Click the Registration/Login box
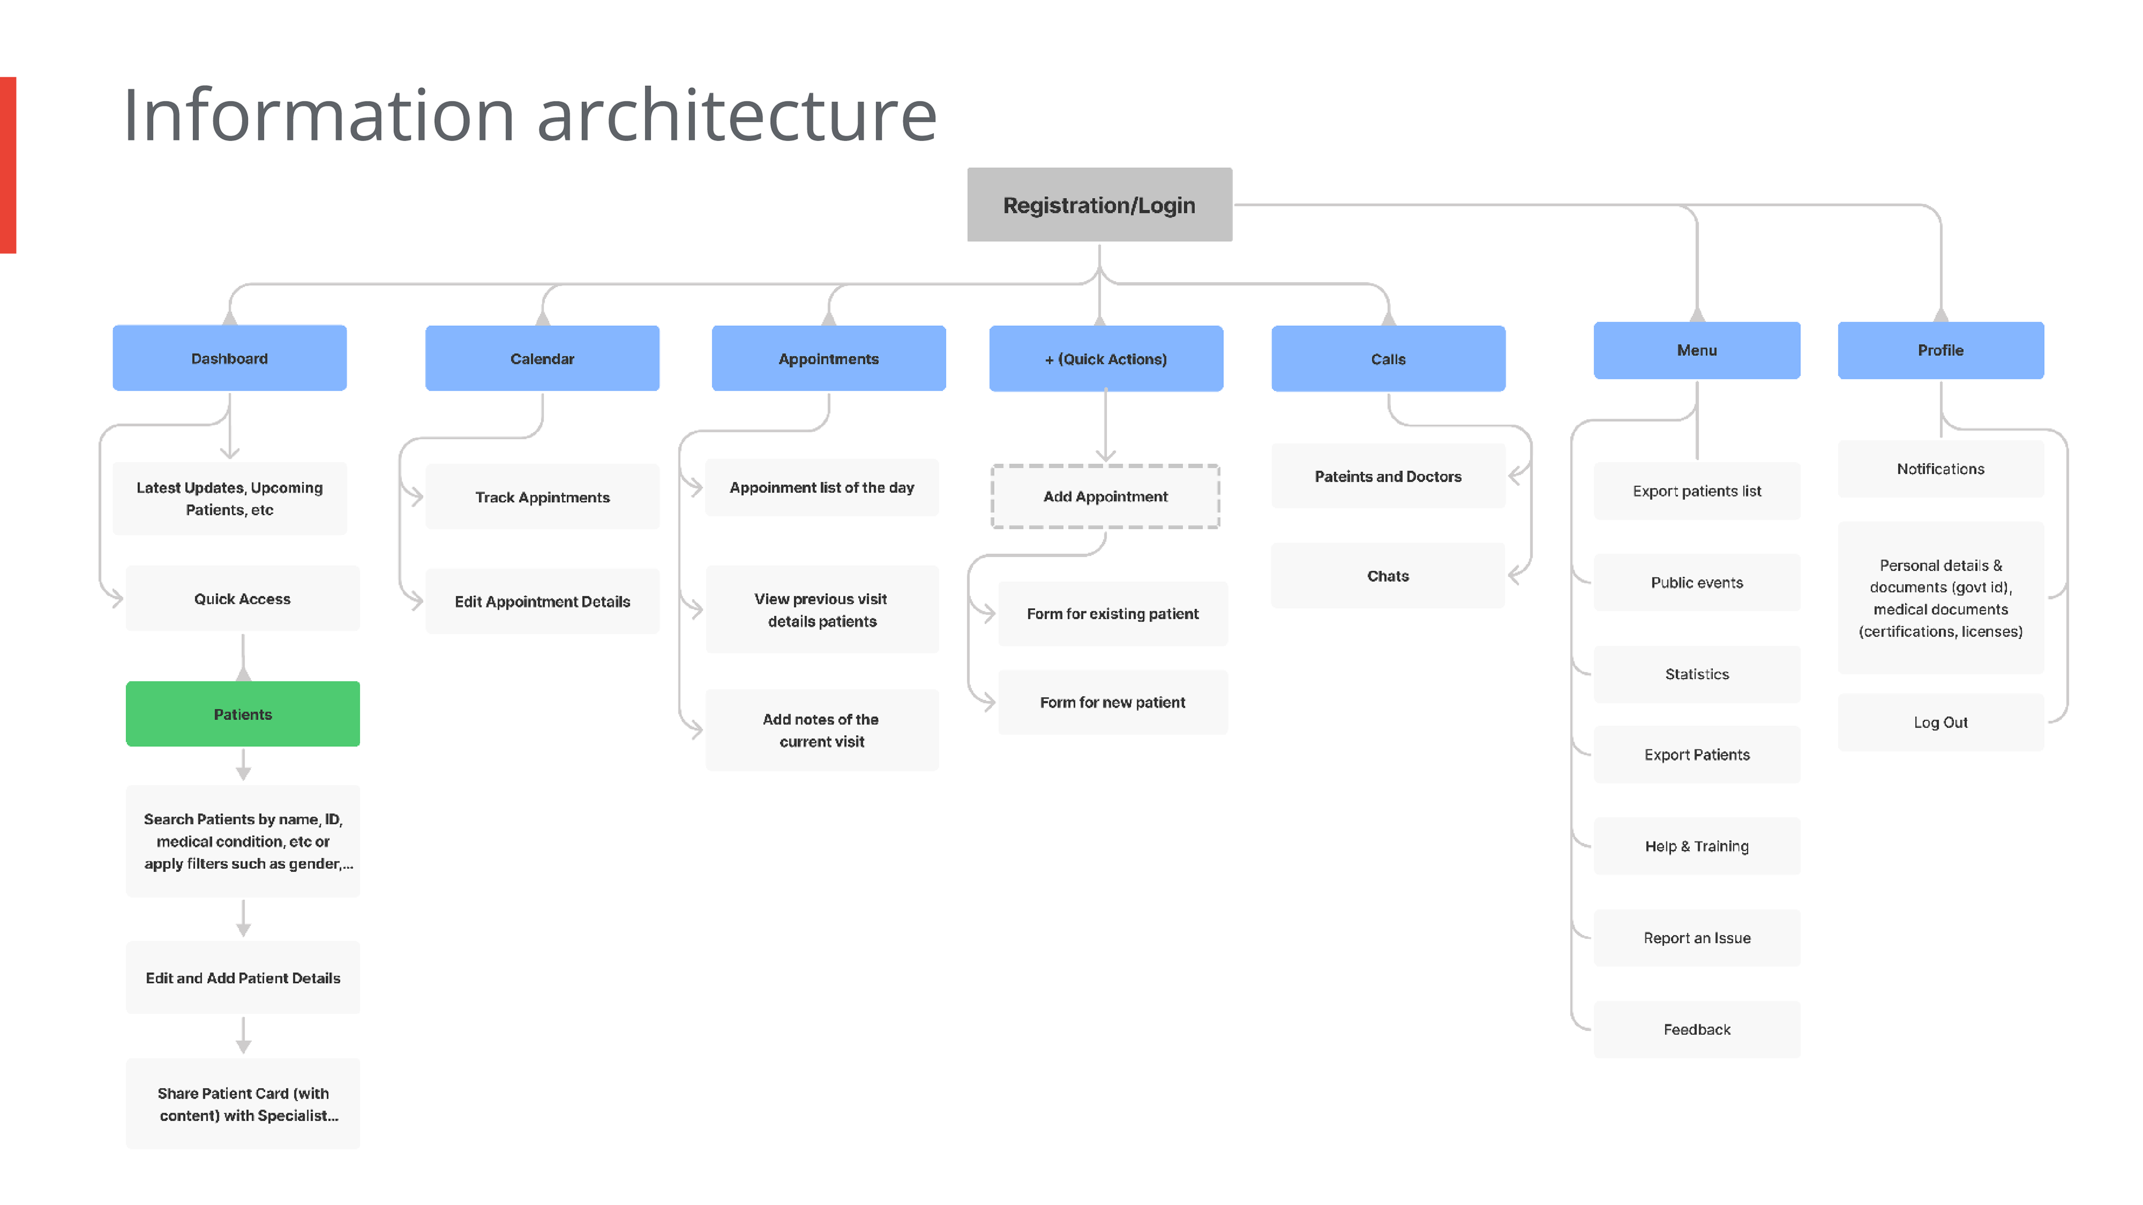Screen dimensions: 2143x1205 tap(1099, 205)
